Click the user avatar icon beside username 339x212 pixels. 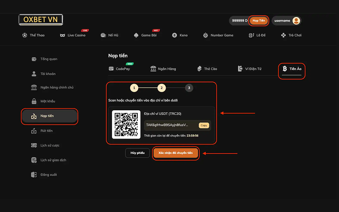click(x=296, y=20)
